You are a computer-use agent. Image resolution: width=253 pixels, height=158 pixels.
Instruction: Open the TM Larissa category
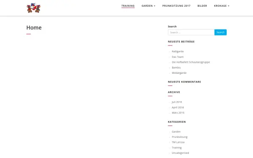[178, 142]
